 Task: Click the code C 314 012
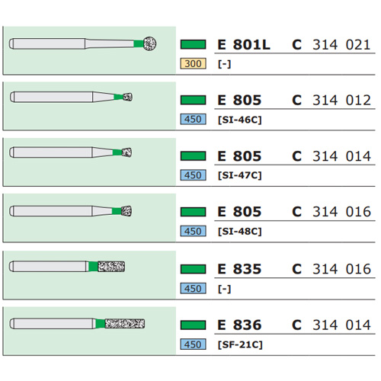[x=331, y=100]
